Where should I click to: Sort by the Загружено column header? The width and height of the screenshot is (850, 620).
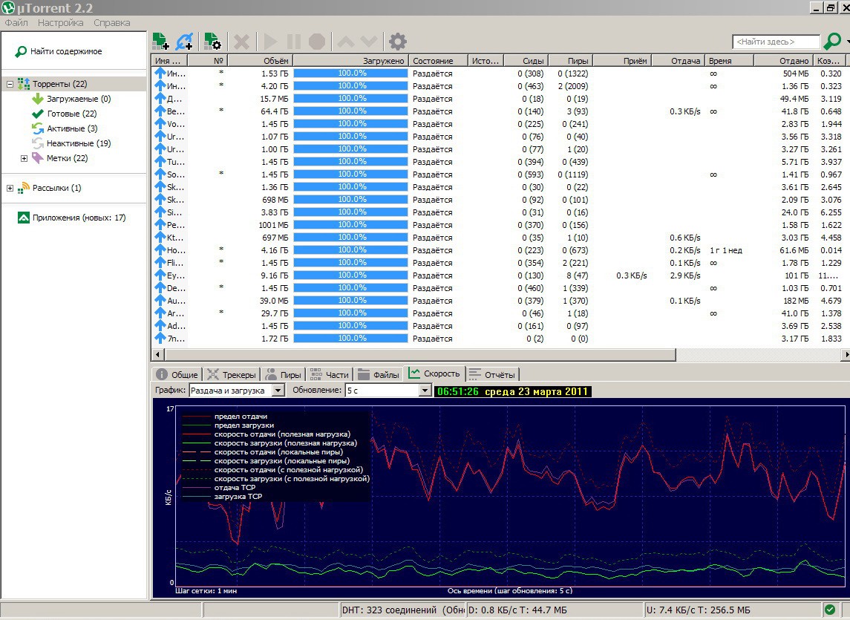coord(350,61)
